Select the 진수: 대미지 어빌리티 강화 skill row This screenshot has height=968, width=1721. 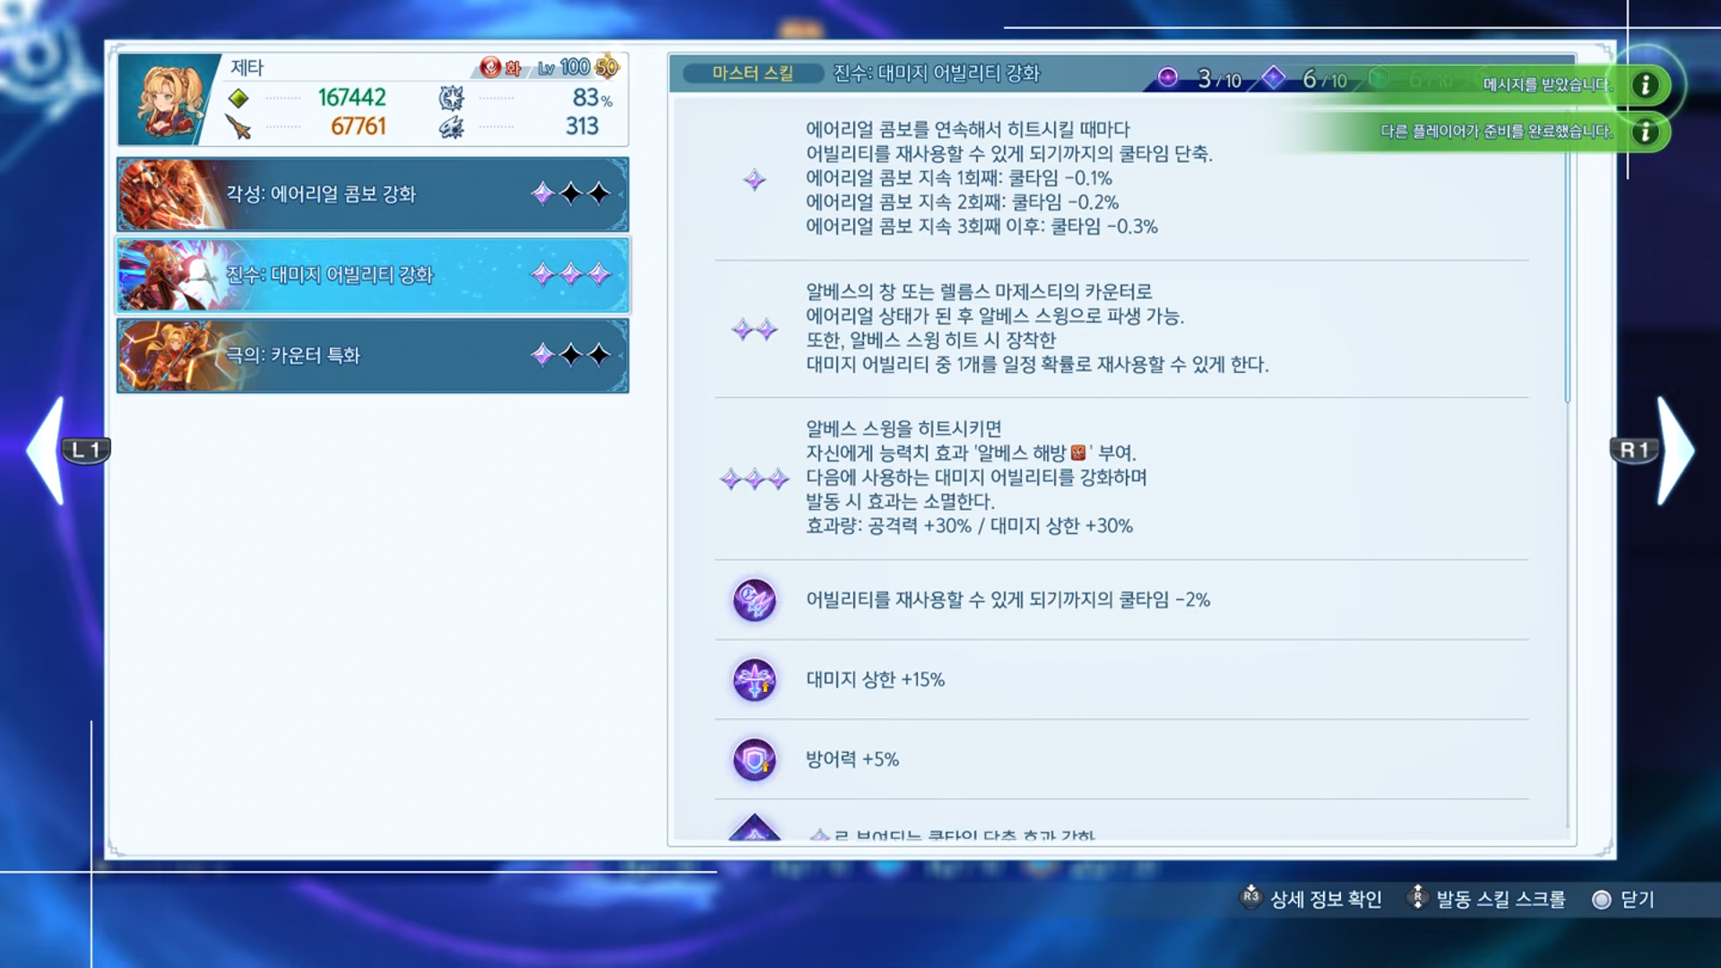tap(372, 274)
